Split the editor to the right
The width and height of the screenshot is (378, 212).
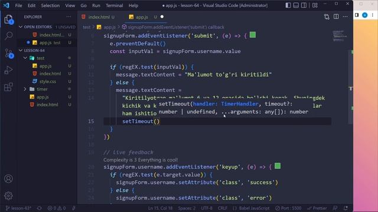coord(336,16)
